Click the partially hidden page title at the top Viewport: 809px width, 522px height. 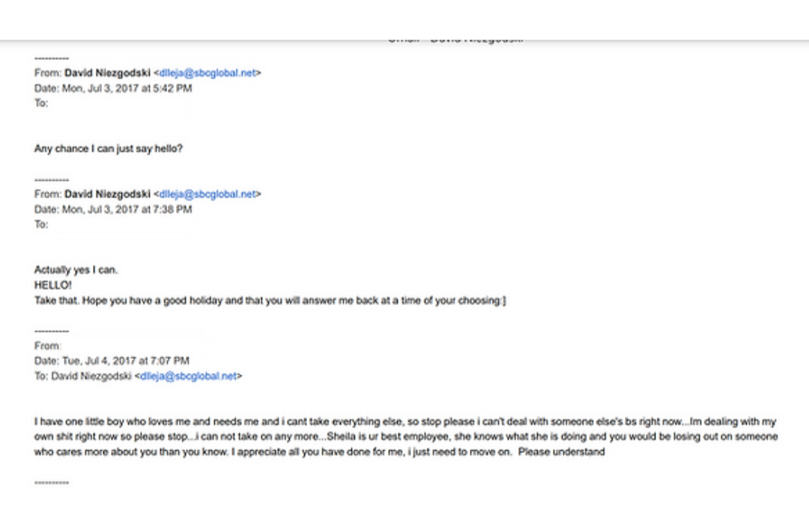455,40
